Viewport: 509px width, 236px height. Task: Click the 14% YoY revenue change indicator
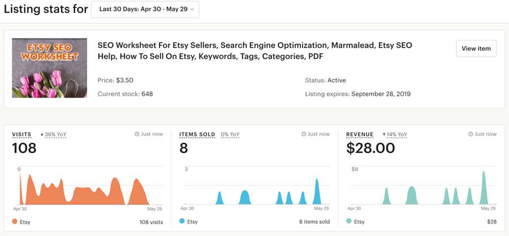[397, 134]
